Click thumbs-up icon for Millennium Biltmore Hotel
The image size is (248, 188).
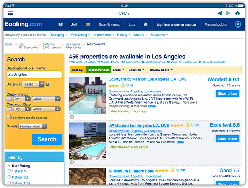(x=173, y=170)
